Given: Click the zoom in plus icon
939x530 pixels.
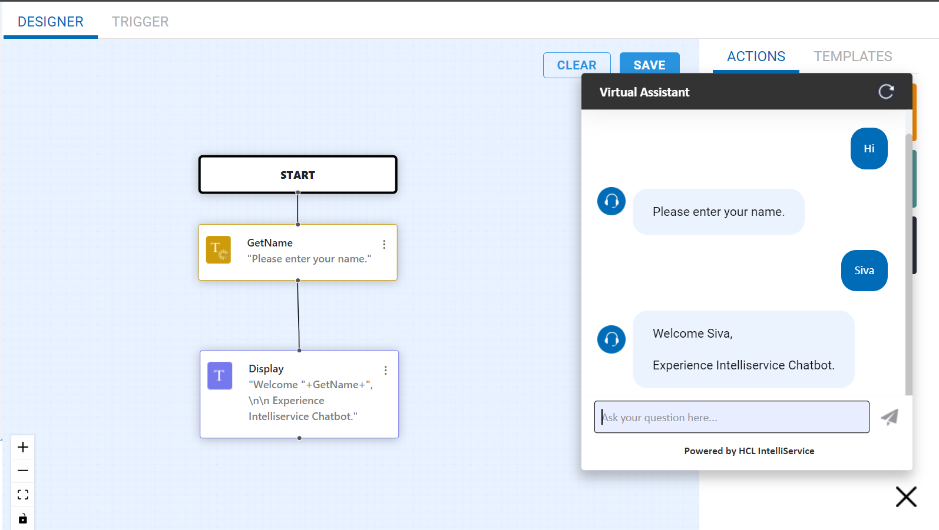Looking at the screenshot, I should [x=23, y=447].
